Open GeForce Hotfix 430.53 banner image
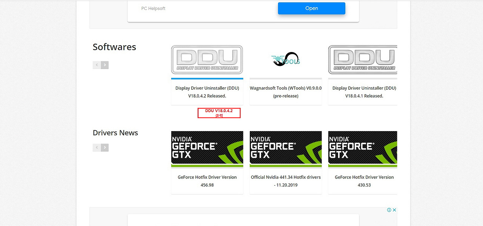Screen dimensions: 483x226 pos(363,149)
